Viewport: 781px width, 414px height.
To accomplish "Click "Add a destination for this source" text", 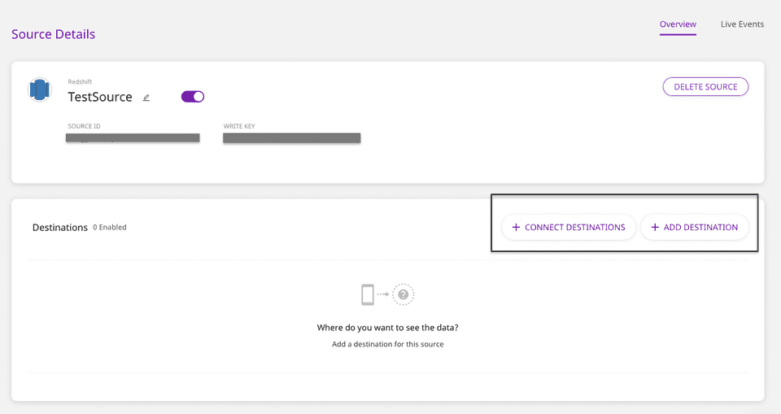I will 387,344.
